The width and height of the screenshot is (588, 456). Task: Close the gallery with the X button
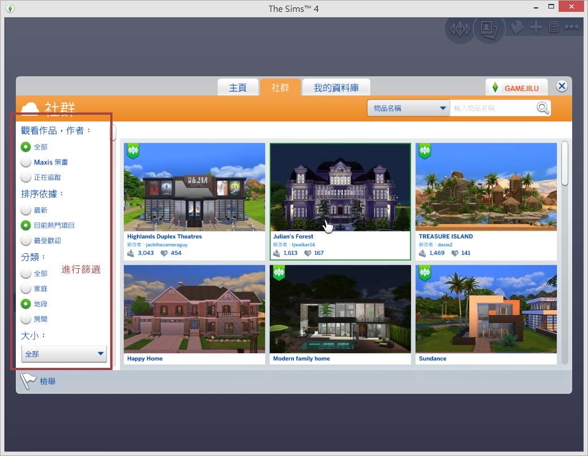pos(561,86)
